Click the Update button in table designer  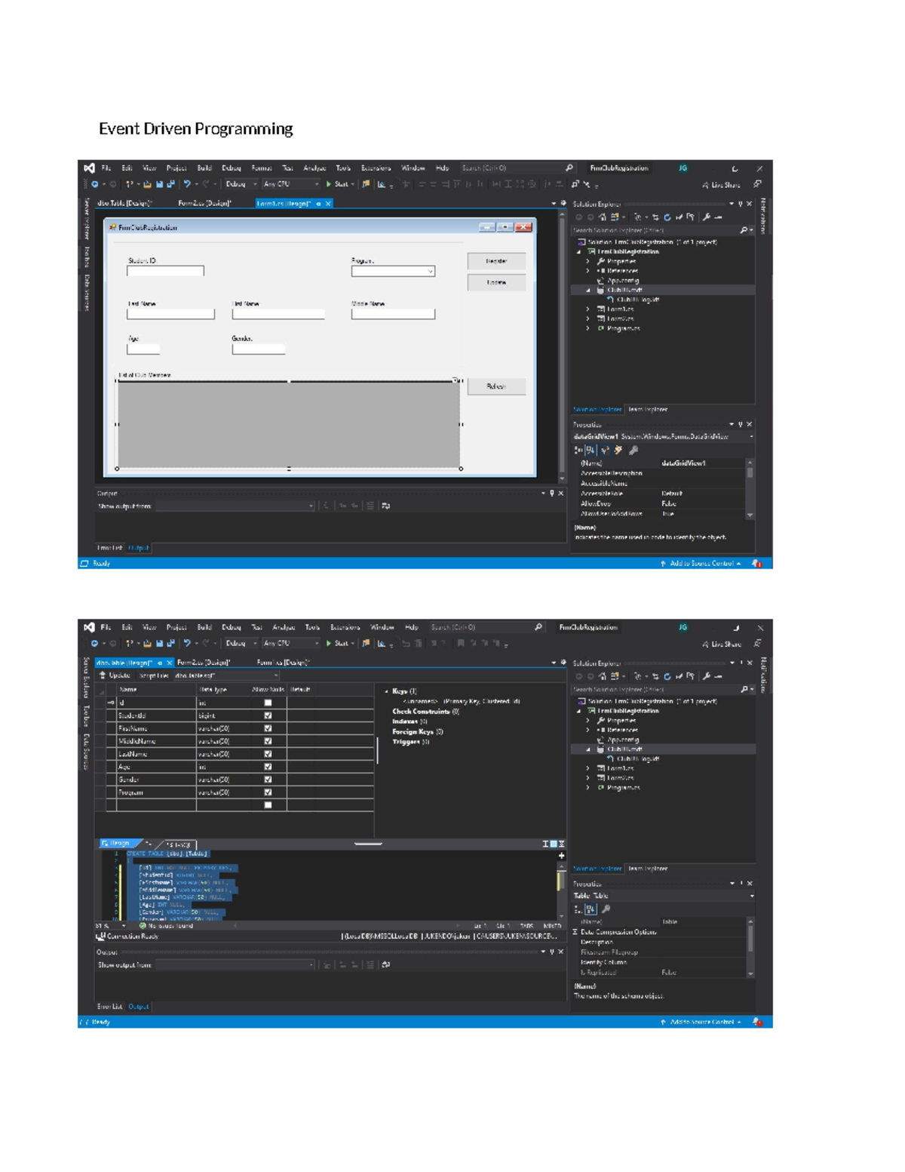pyautogui.click(x=115, y=675)
